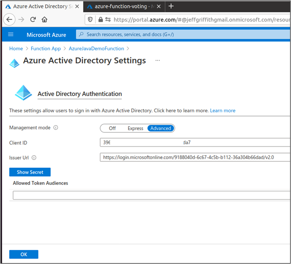291x264 pixels.
Task: Click the Management mode info icon
Action: point(56,128)
